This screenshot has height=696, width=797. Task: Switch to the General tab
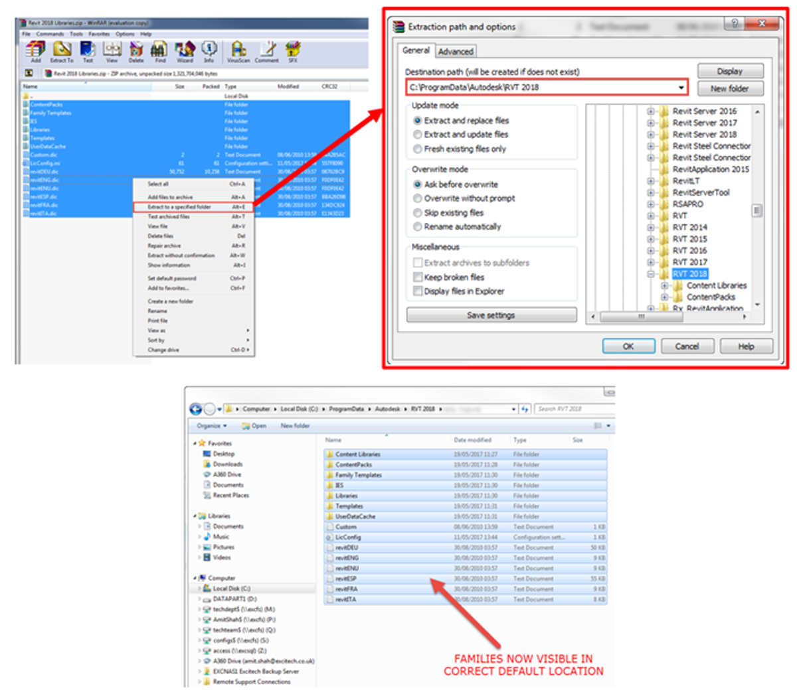(x=416, y=50)
